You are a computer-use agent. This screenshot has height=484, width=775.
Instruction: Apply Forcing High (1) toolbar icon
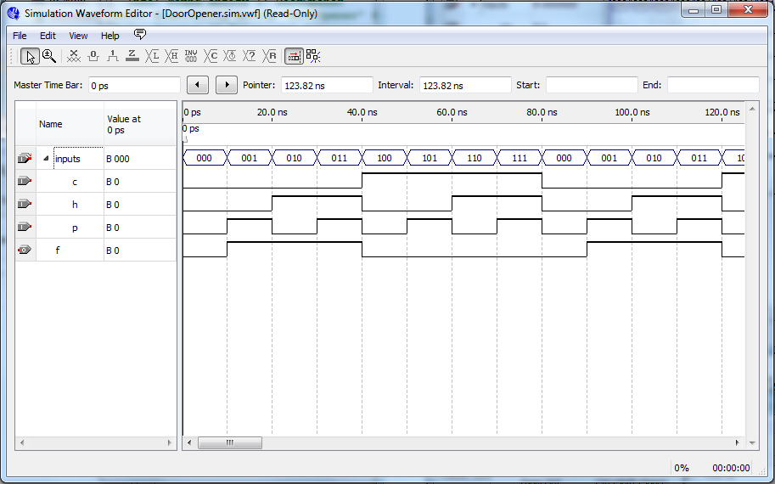113,56
